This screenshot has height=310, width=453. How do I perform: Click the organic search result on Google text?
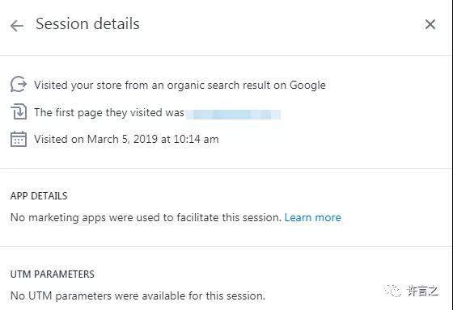pos(246,86)
